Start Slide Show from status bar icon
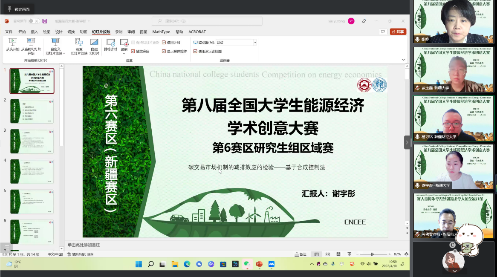 tap(349, 254)
